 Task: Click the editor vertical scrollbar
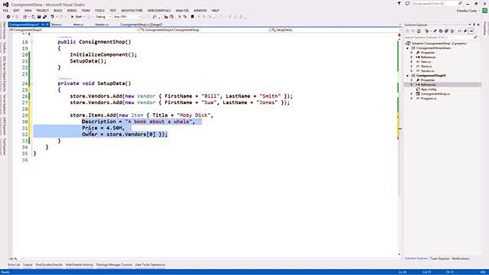[x=400, y=144]
